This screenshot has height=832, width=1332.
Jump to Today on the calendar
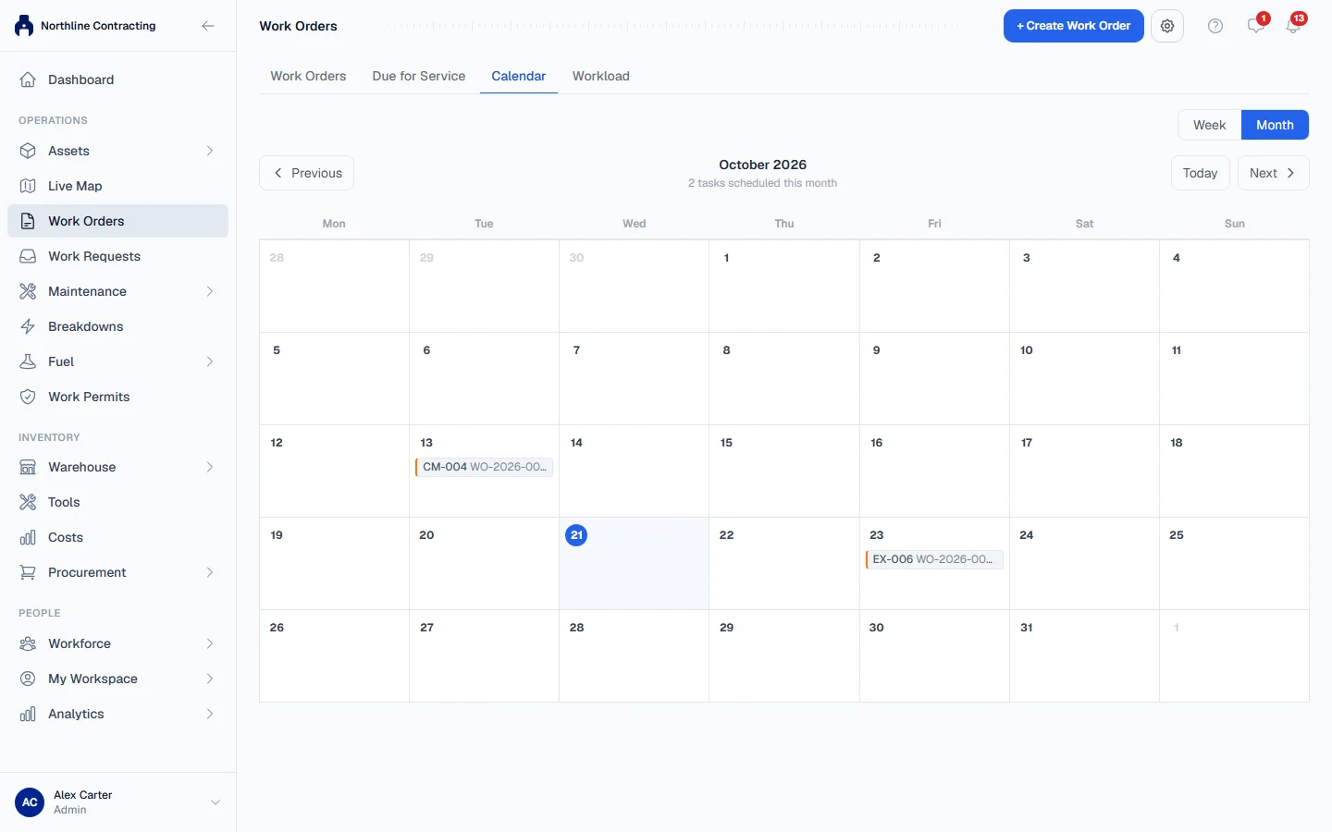[1200, 173]
